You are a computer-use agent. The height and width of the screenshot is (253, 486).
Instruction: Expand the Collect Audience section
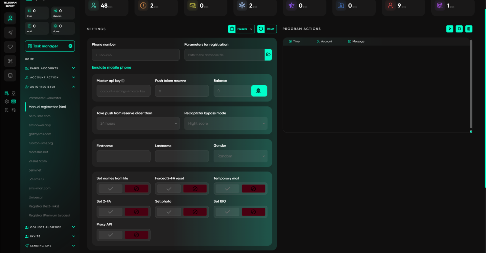click(50, 227)
